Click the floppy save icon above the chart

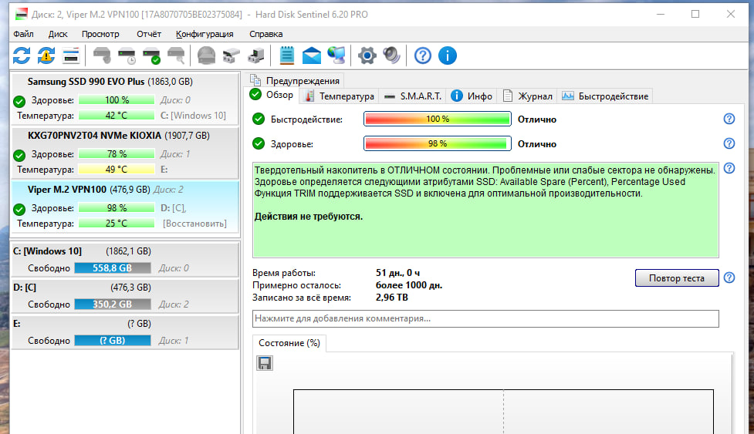[265, 363]
